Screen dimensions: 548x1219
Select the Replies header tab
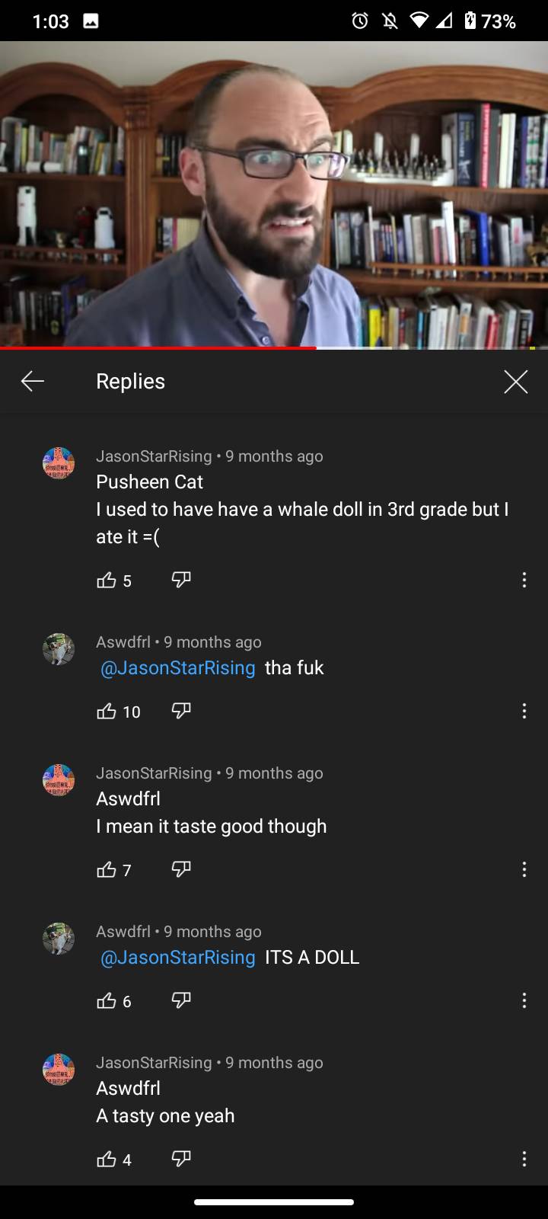pyautogui.click(x=130, y=381)
